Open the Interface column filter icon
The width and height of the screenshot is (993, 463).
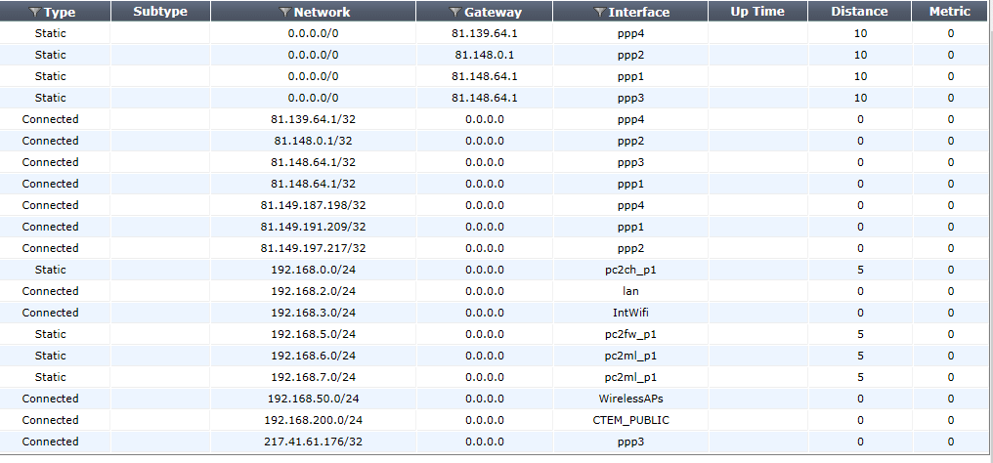[599, 13]
